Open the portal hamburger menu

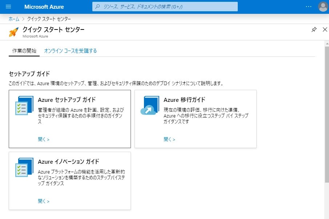point(9,6)
